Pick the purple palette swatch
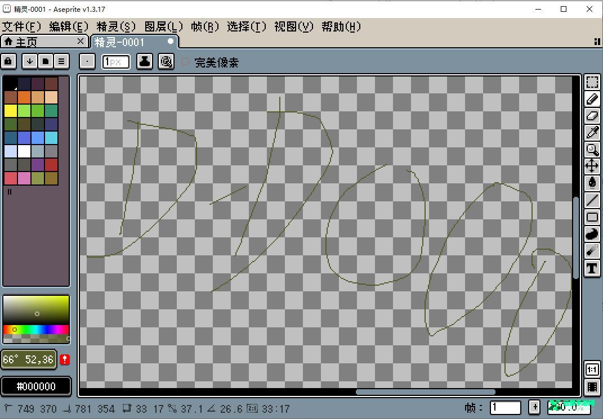This screenshot has width=603, height=419. (38, 164)
